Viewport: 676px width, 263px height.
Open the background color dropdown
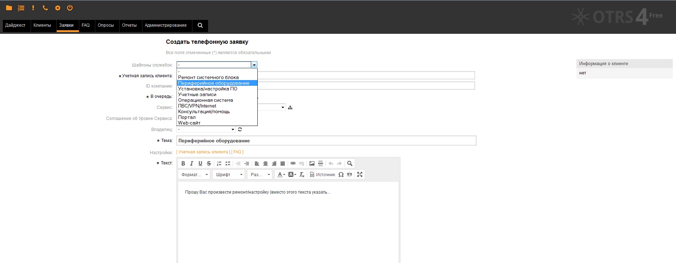pyautogui.click(x=292, y=174)
